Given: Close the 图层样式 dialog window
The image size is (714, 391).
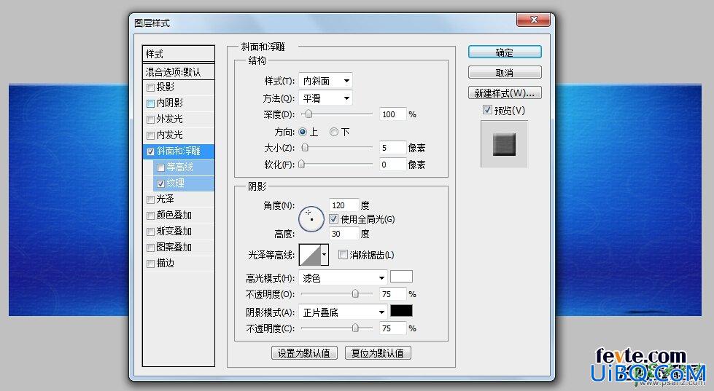Looking at the screenshot, I should click(534, 20).
